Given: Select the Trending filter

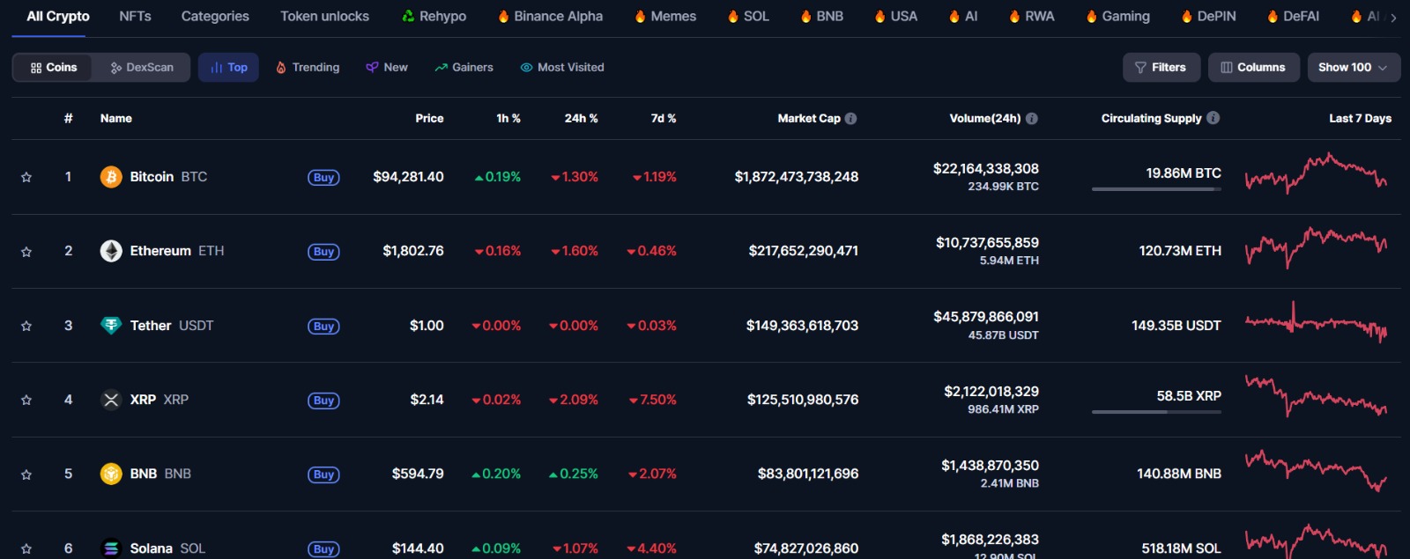Looking at the screenshot, I should pos(308,67).
